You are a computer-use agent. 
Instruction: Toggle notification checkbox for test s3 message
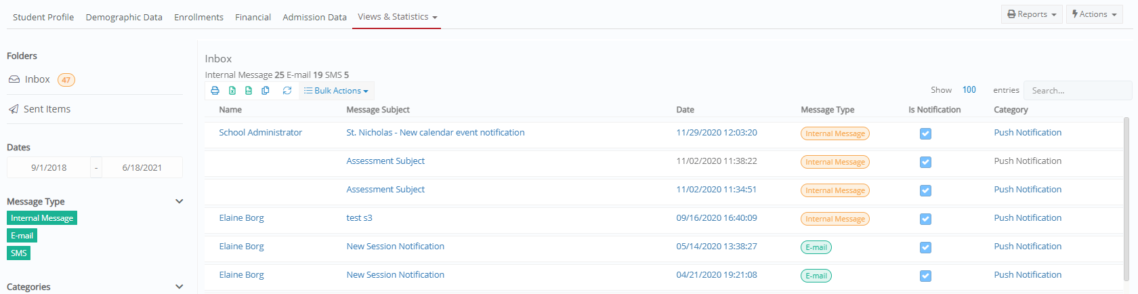point(925,219)
